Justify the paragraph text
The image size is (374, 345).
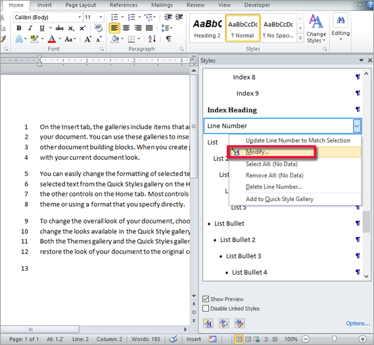point(149,28)
